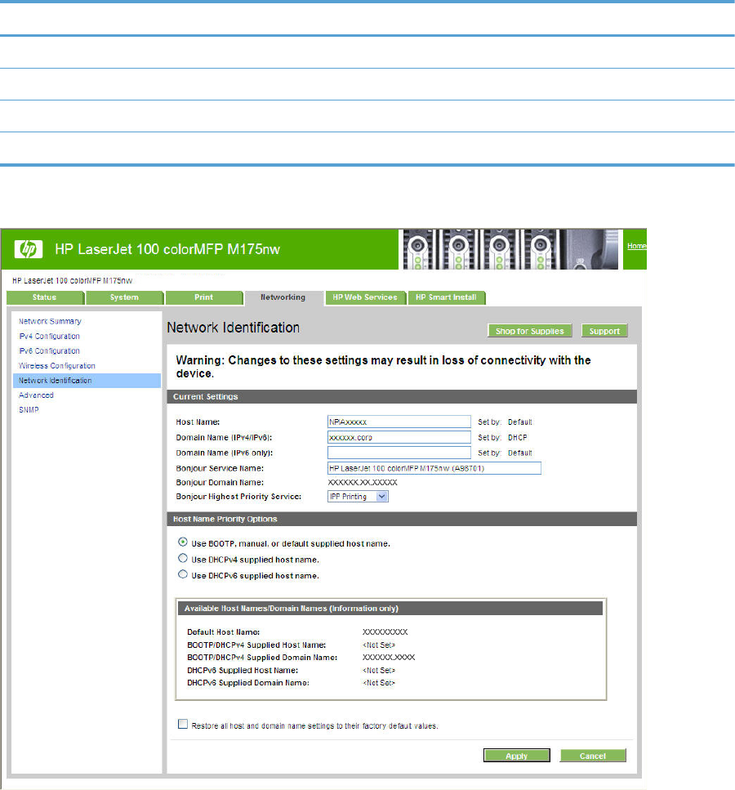This screenshot has height=790, width=735.
Task: Select Use DHCPv6 supplied host name
Action: coord(183,575)
